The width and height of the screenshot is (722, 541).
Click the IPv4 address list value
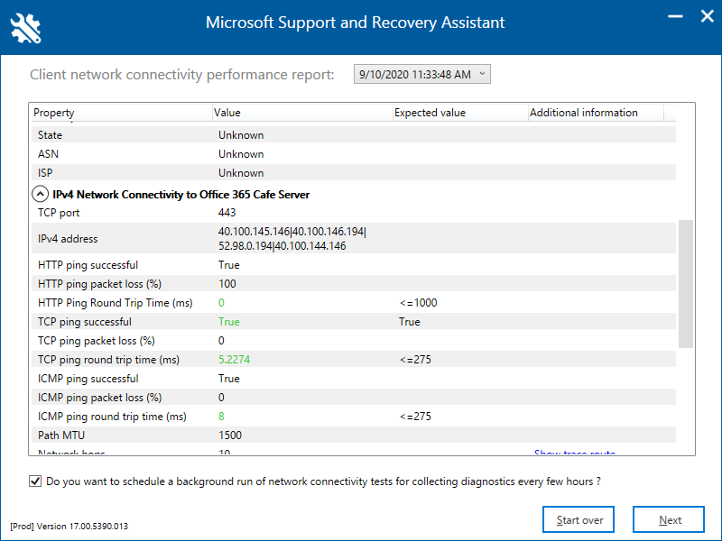tap(292, 238)
